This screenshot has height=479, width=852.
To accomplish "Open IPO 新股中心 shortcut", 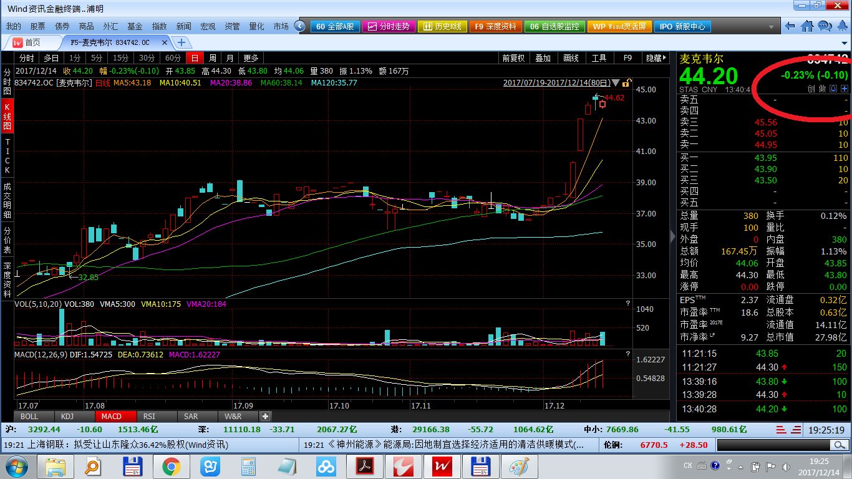I will tap(683, 26).
